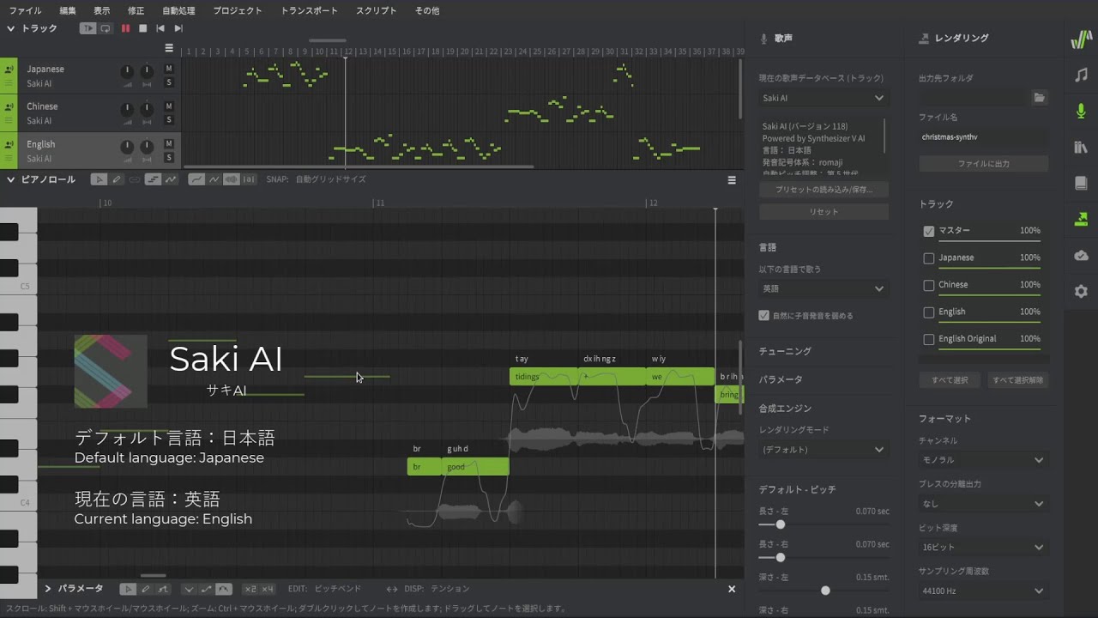Solo the Japanese track
Image resolution: width=1098 pixels, height=618 pixels.
tap(169, 82)
